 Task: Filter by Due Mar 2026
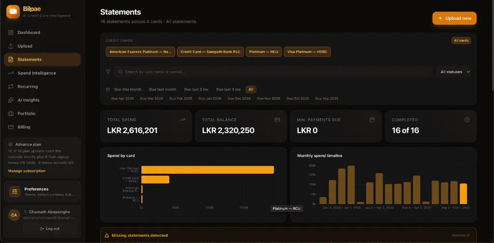[x=151, y=99]
